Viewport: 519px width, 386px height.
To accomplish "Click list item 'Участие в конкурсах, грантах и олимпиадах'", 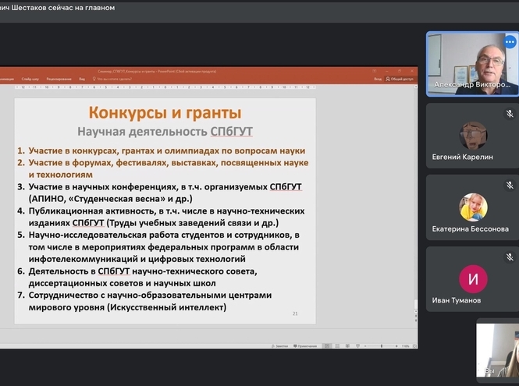I will [x=167, y=151].
